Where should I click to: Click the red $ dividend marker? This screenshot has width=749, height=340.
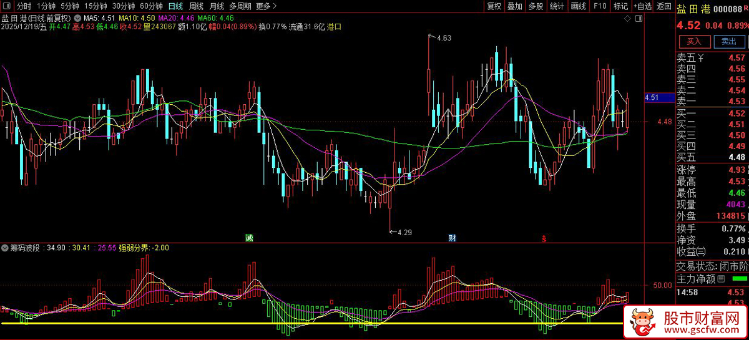pos(544,238)
